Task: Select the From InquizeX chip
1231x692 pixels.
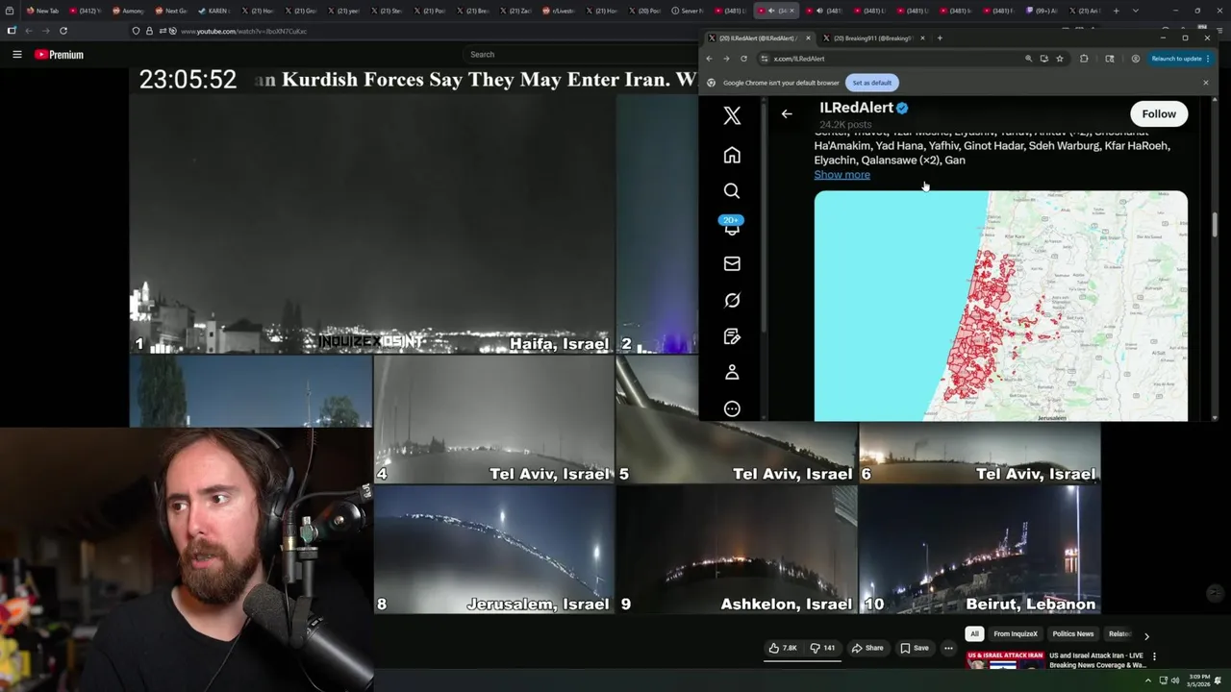Action: point(1016,634)
